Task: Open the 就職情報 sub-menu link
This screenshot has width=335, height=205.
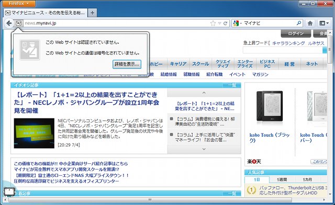Action: [192, 74]
